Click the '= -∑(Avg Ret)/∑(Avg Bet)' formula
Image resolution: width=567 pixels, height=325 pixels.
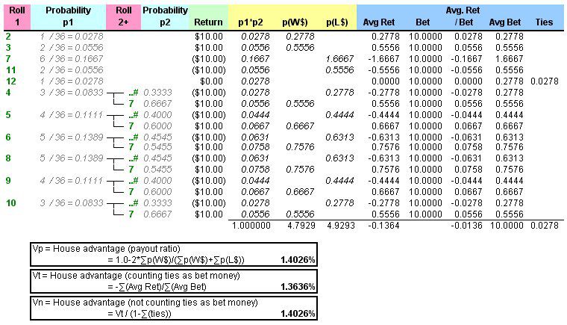tap(157, 287)
